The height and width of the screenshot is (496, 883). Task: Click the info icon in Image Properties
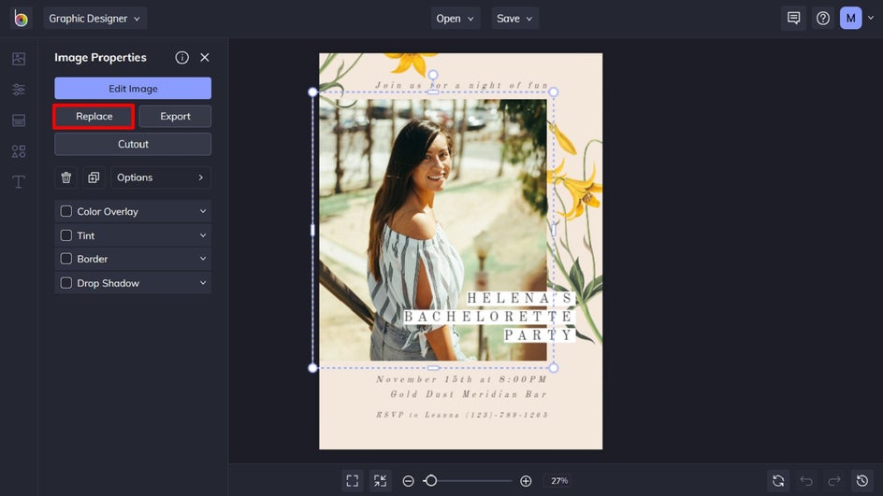click(x=182, y=58)
